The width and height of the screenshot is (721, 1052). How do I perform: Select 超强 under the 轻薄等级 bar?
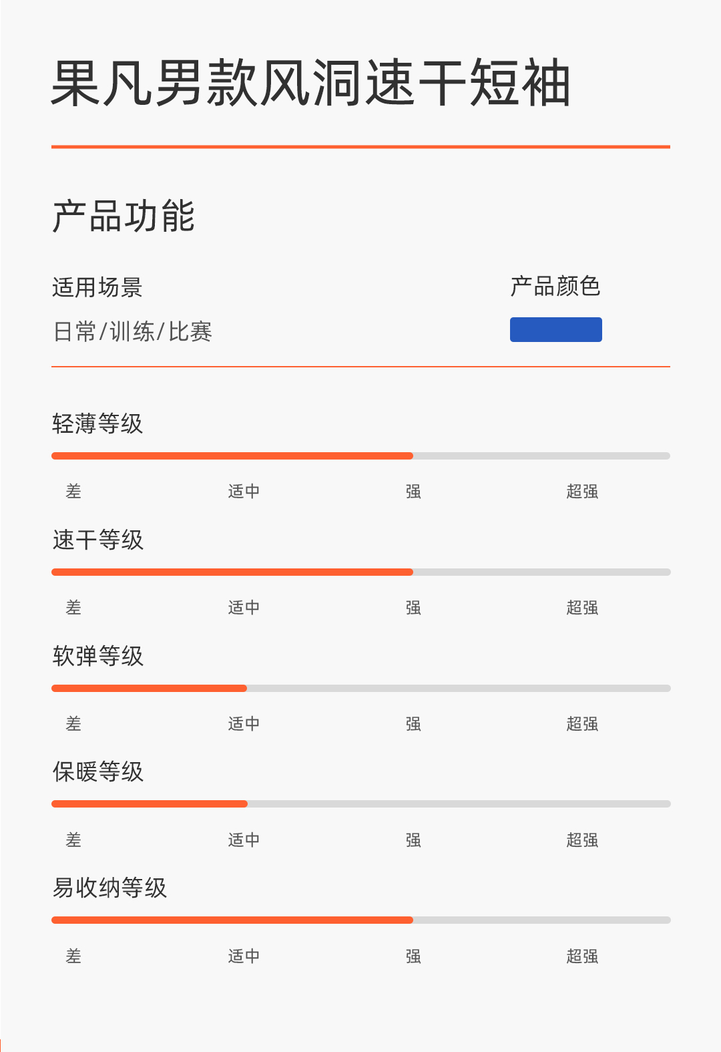click(x=582, y=492)
